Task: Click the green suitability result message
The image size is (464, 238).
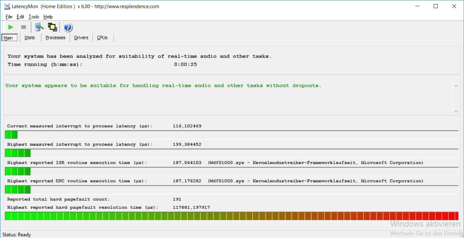Action: click(x=163, y=86)
